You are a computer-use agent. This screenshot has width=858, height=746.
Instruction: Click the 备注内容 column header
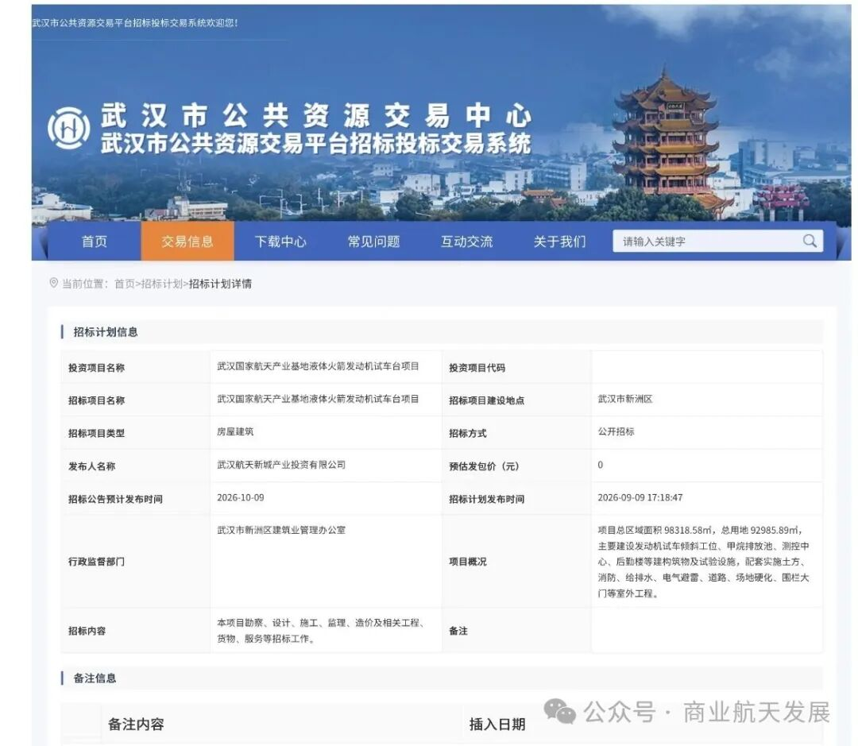137,724
